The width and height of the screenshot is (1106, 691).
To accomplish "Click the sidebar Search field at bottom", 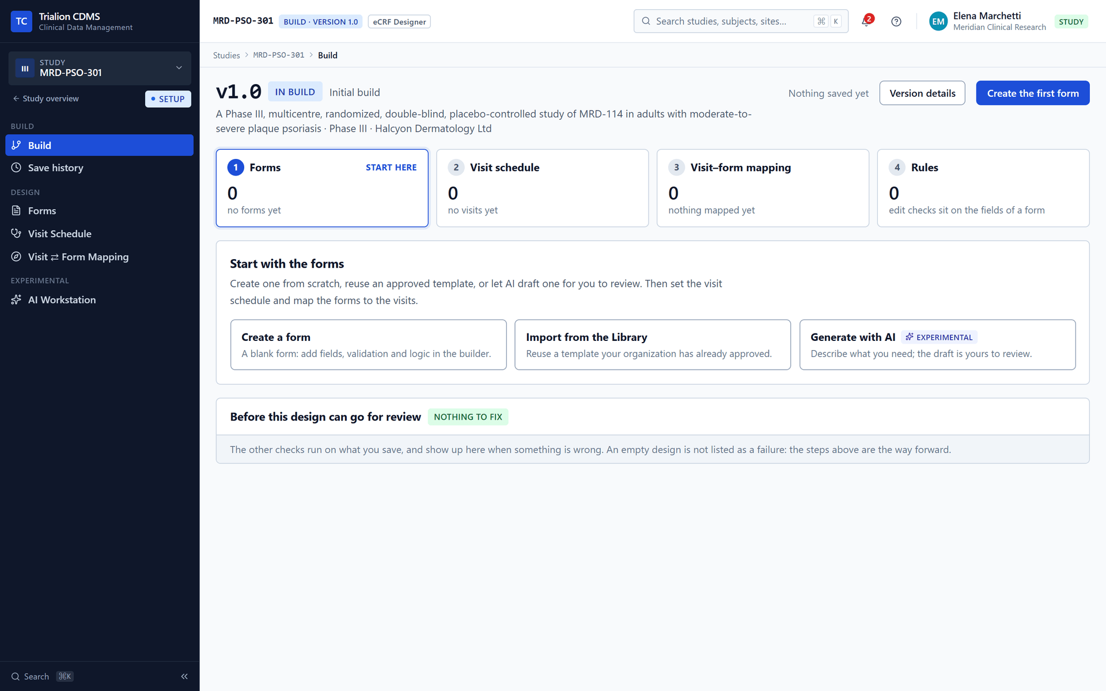I will pyautogui.click(x=42, y=677).
